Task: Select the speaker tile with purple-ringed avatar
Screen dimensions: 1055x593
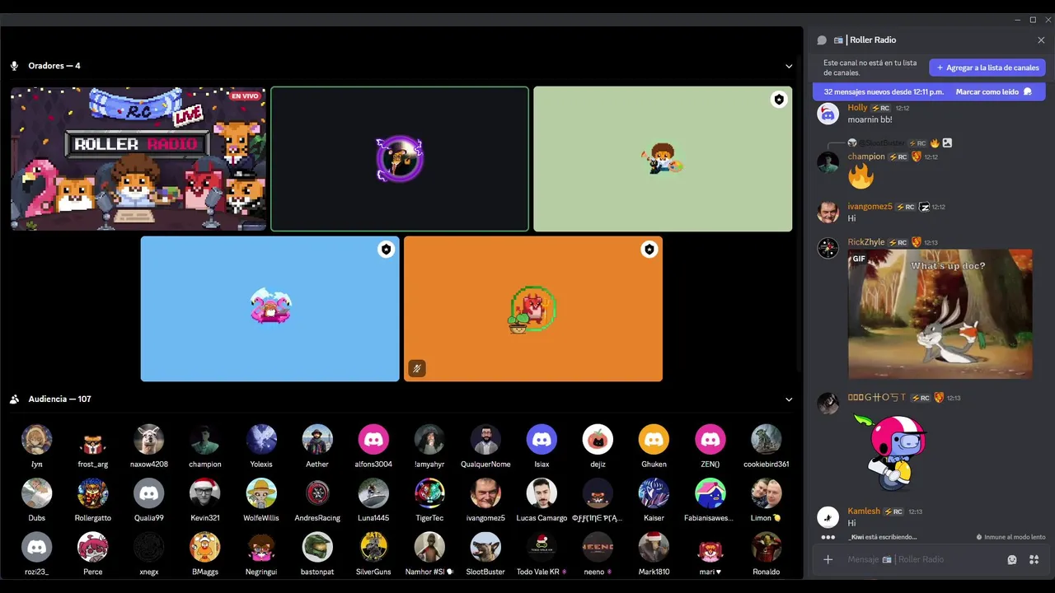Action: pyautogui.click(x=400, y=159)
